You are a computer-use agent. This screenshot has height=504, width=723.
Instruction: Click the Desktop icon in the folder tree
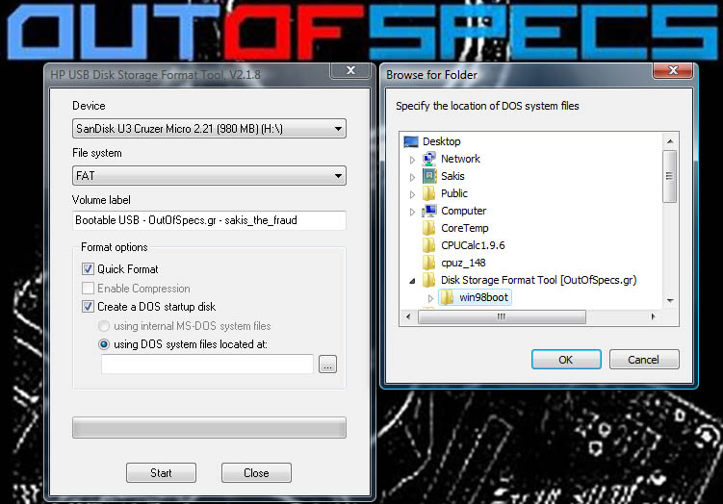click(411, 141)
